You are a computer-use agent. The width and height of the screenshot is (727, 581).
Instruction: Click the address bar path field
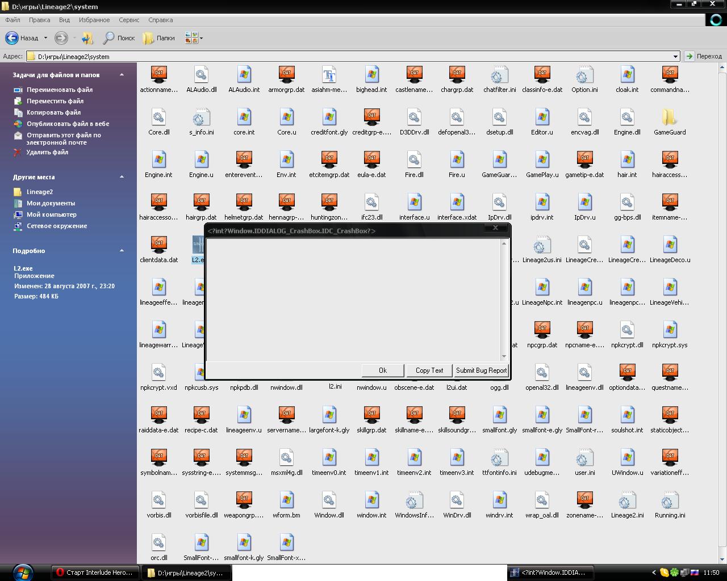tap(348, 56)
